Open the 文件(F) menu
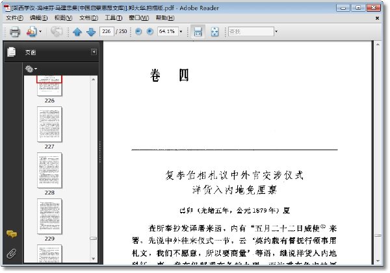This screenshot has height=273, width=390. pyautogui.click(x=15, y=18)
